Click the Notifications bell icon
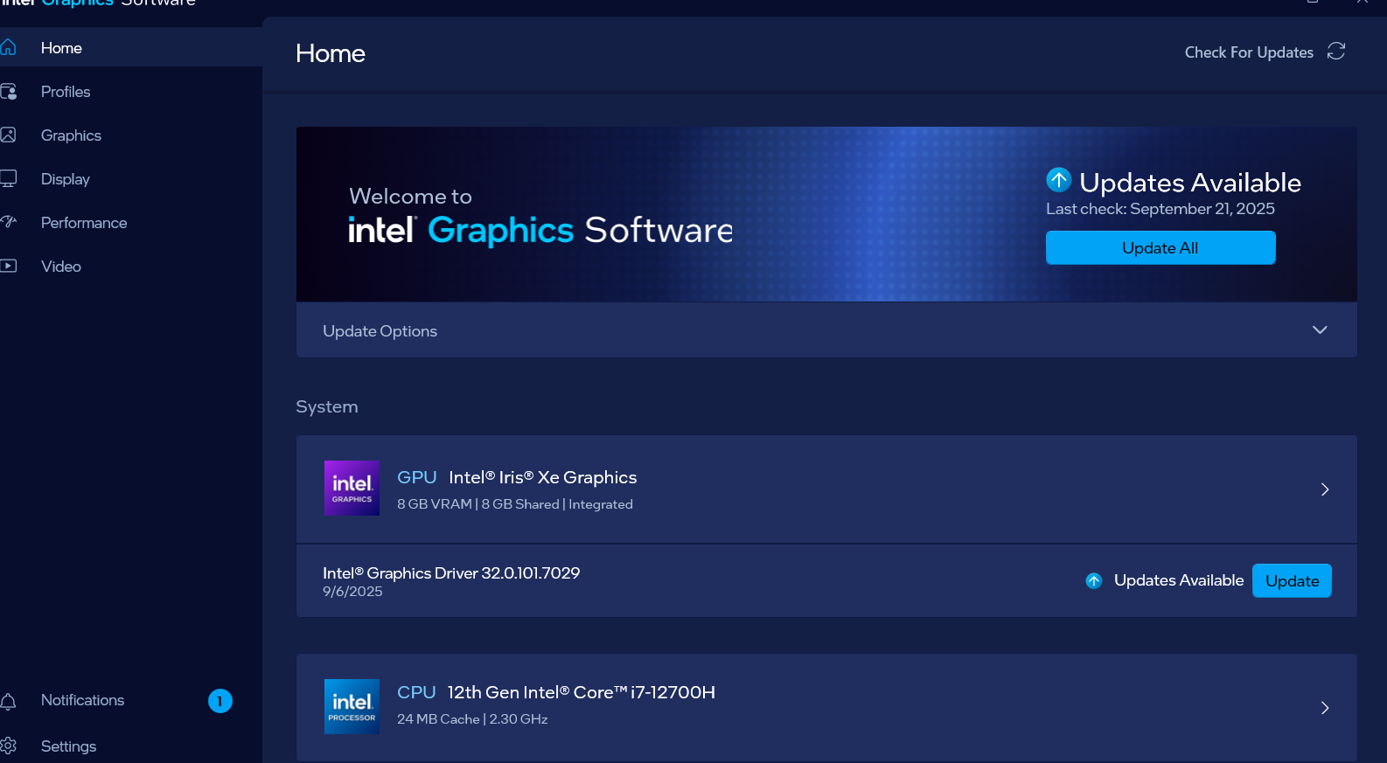Viewport: 1387px width, 763px height. tap(8, 701)
